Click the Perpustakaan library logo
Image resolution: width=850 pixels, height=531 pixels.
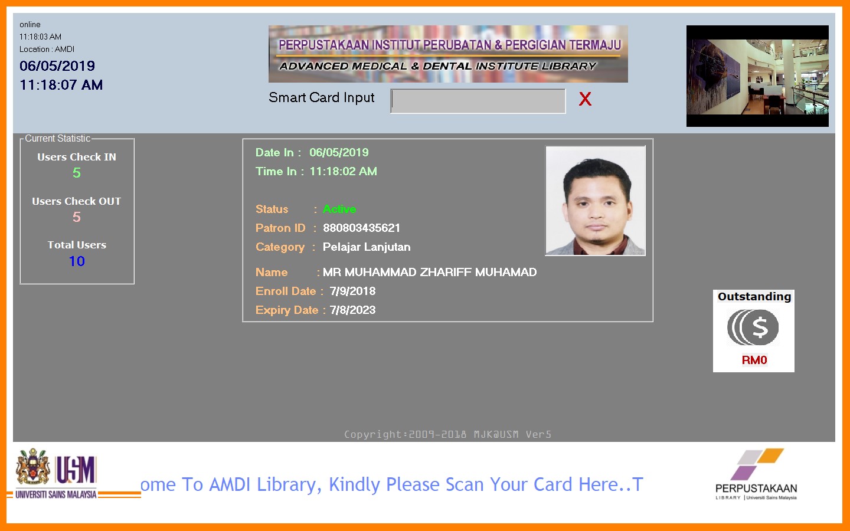(756, 474)
